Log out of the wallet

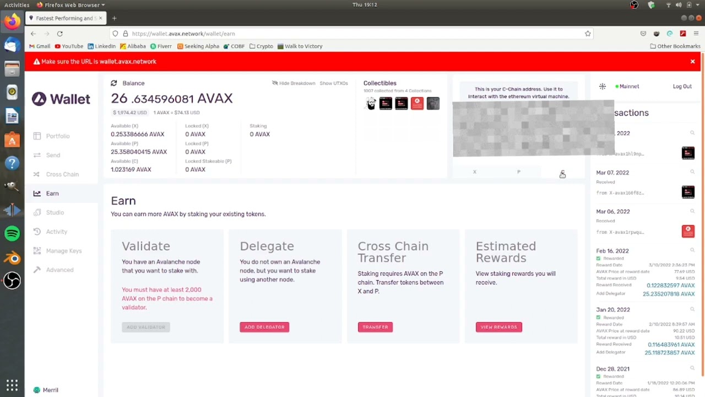tap(682, 87)
